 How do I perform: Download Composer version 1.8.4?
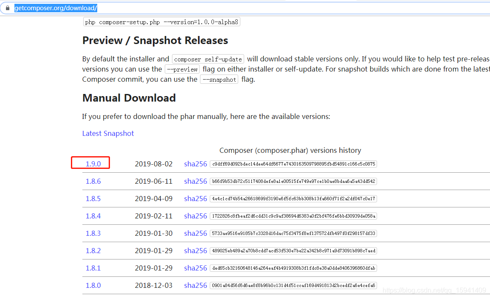93,216
